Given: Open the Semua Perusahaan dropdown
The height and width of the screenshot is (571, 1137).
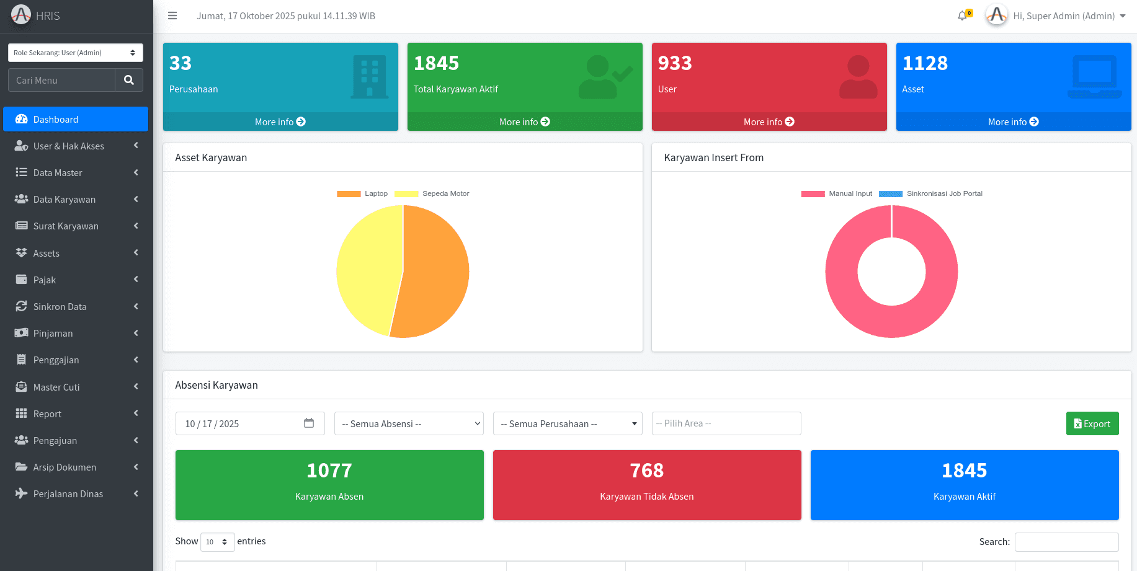Looking at the screenshot, I should click(568, 423).
